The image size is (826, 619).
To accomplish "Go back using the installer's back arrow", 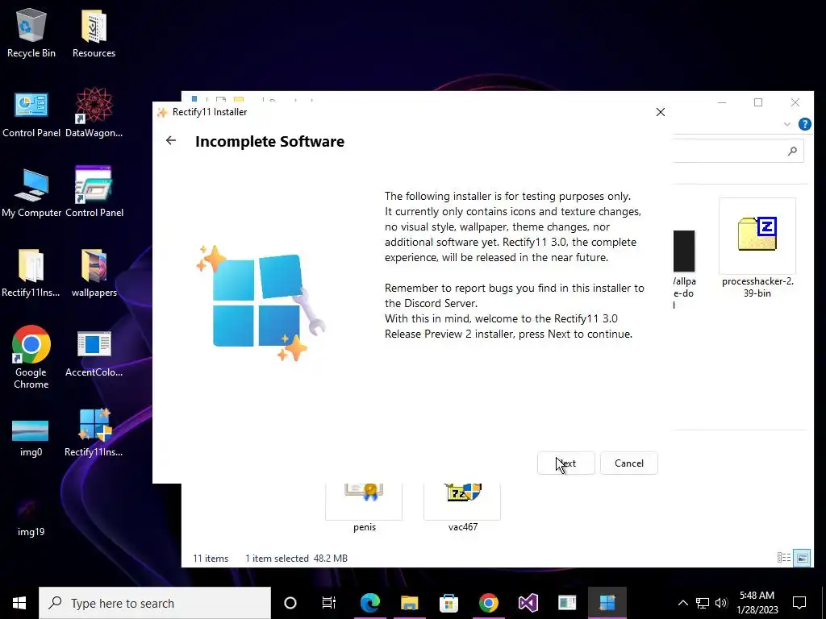I will [x=171, y=140].
